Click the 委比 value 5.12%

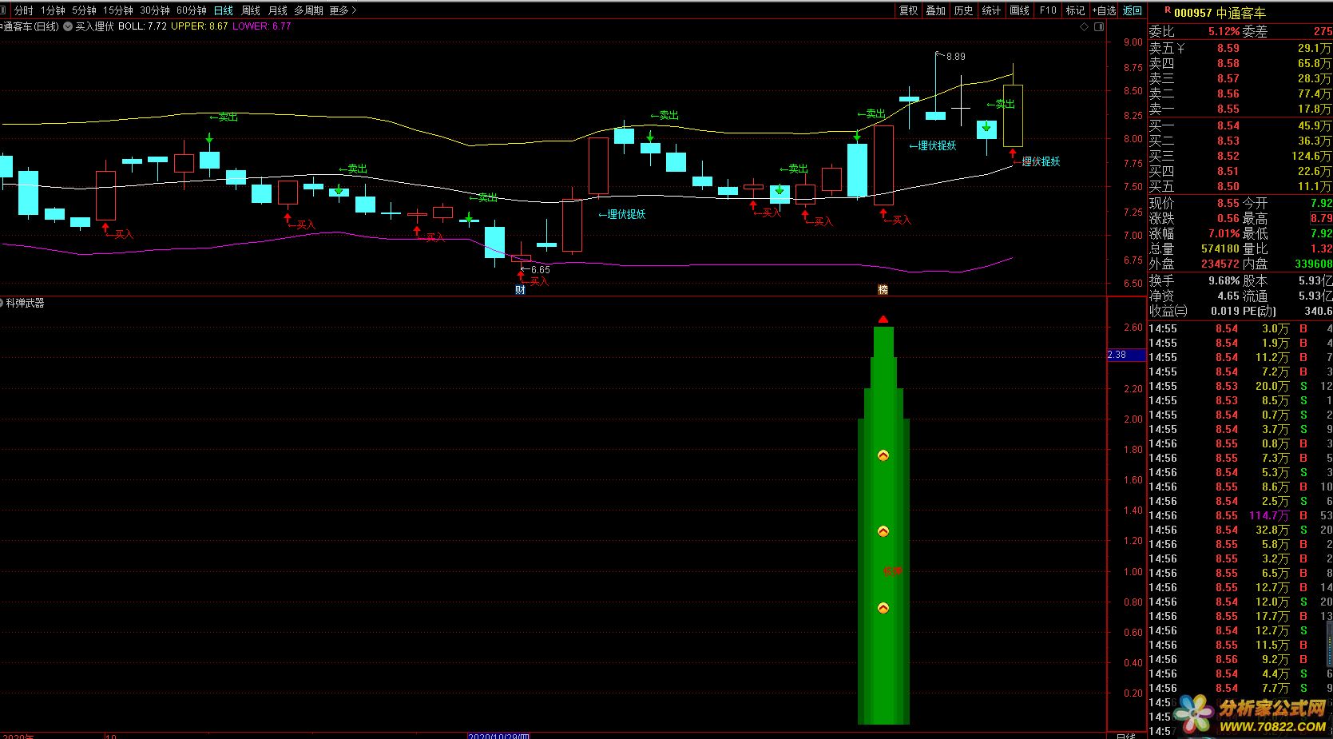(1224, 31)
